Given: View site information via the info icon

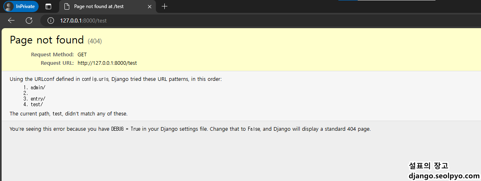Looking at the screenshot, I should 51,21.
